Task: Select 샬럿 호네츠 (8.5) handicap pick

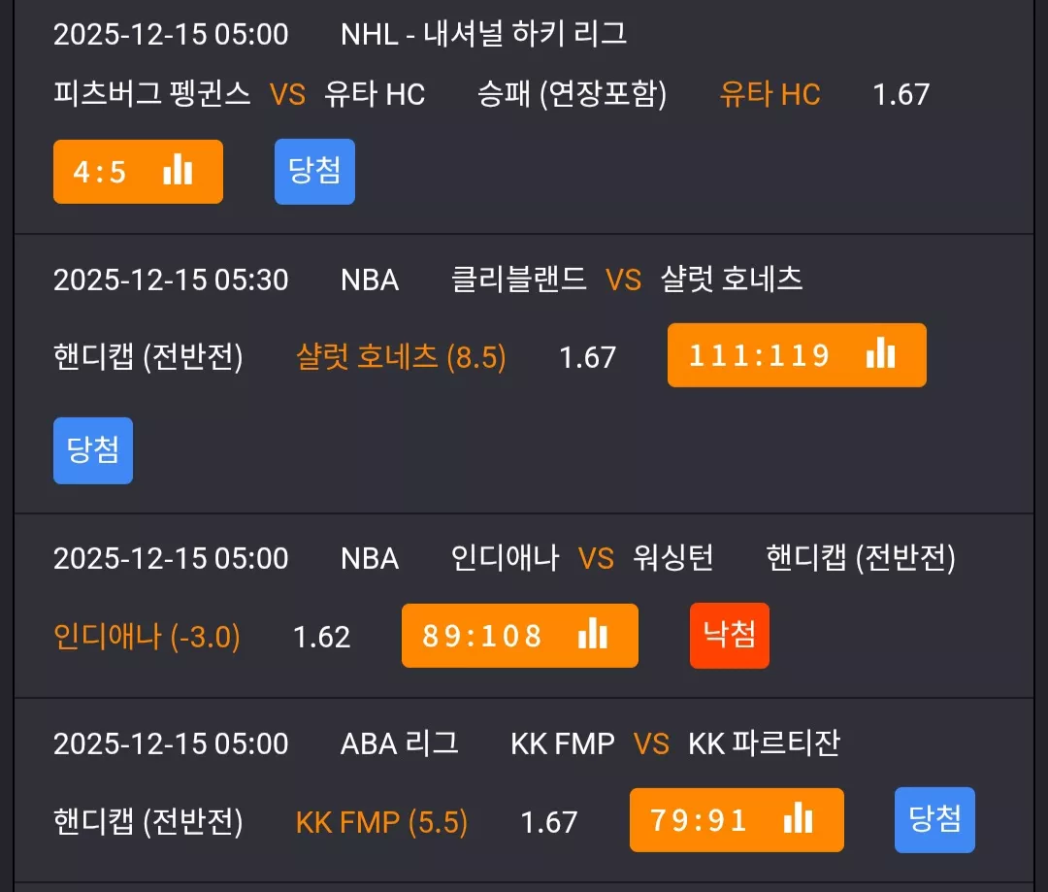Action: pyautogui.click(x=401, y=357)
